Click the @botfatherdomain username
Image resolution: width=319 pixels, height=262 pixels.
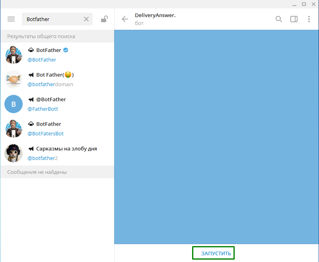coord(50,84)
